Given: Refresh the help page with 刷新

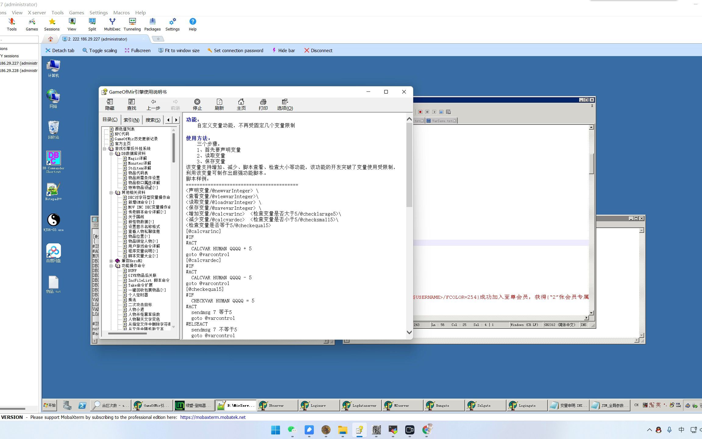Looking at the screenshot, I should pyautogui.click(x=219, y=104).
